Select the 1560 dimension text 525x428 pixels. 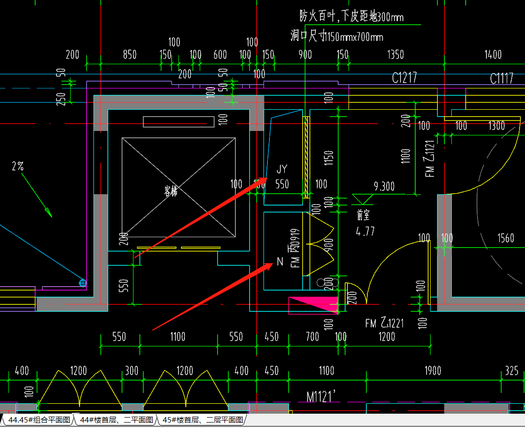(506, 238)
